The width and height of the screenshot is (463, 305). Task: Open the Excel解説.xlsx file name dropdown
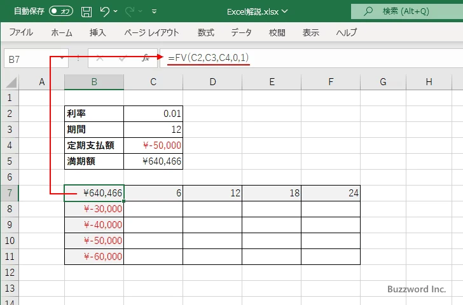tap(257, 11)
